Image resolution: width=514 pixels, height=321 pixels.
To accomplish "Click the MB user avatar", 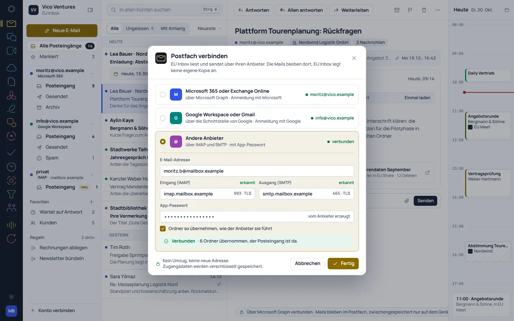I will point(11,311).
